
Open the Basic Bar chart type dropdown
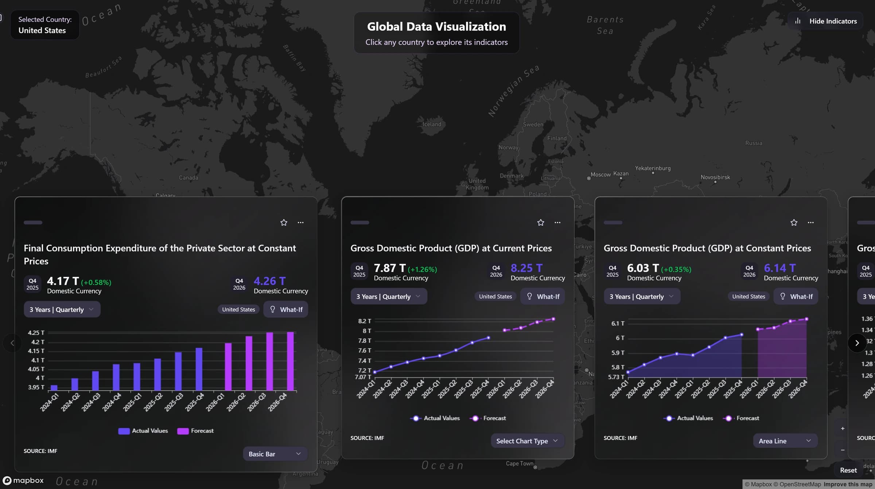click(275, 454)
